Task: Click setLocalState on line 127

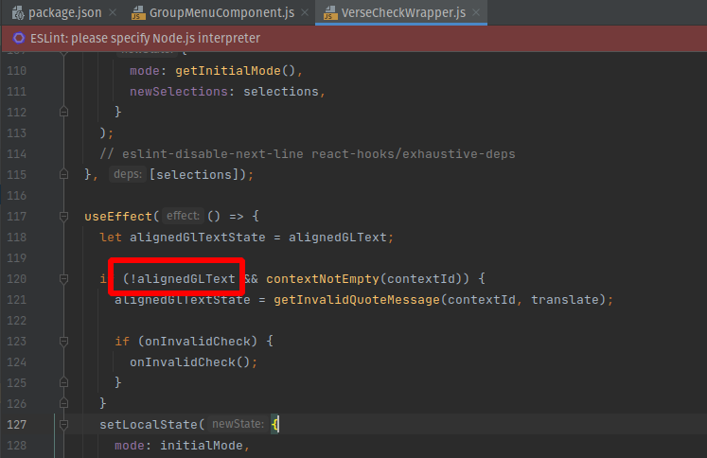Action: pos(149,424)
